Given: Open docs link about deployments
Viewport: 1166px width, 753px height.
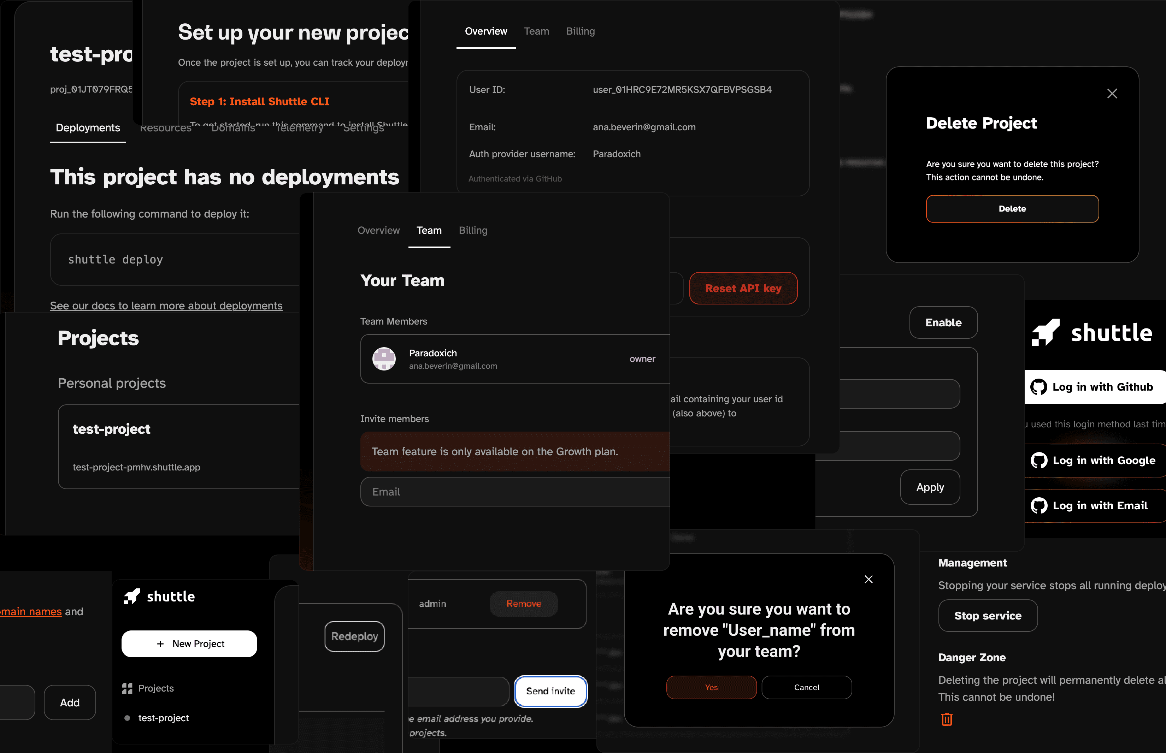Looking at the screenshot, I should 166,306.
